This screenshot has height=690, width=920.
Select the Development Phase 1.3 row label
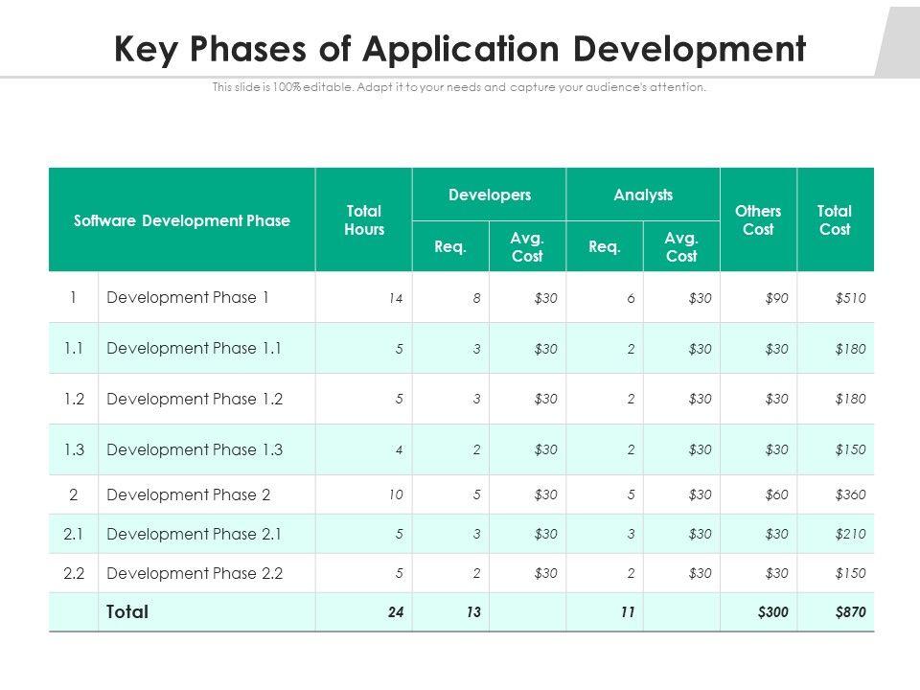[x=195, y=449]
